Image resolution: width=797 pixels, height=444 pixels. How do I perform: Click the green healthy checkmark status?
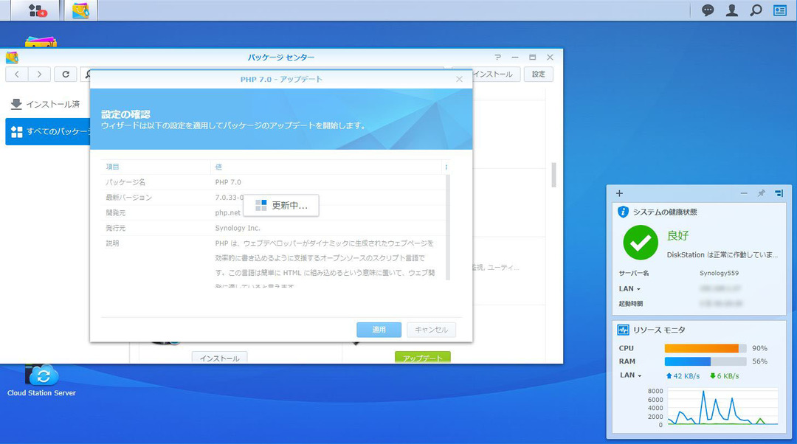tap(640, 243)
